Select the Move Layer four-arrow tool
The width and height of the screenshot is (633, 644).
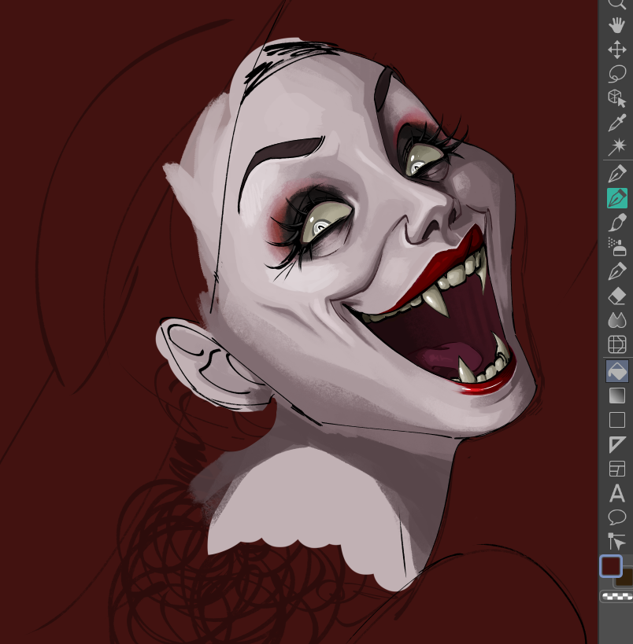click(x=617, y=50)
